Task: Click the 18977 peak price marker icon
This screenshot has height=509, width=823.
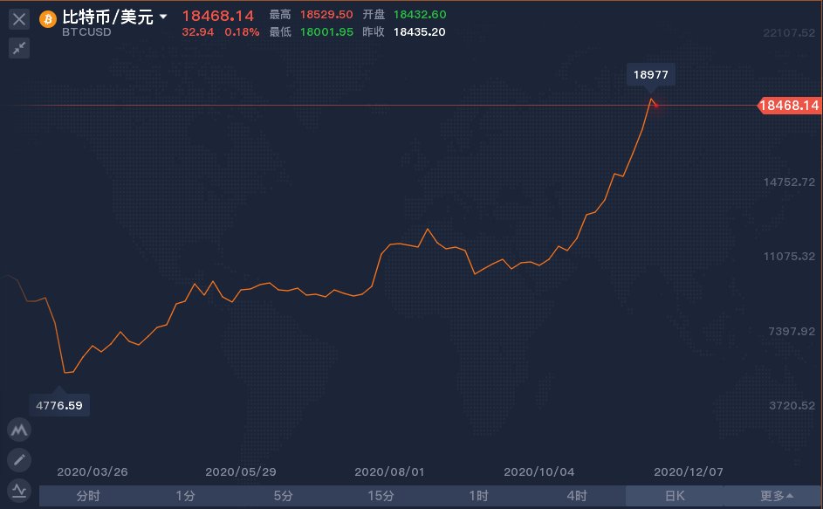Action: coord(650,75)
